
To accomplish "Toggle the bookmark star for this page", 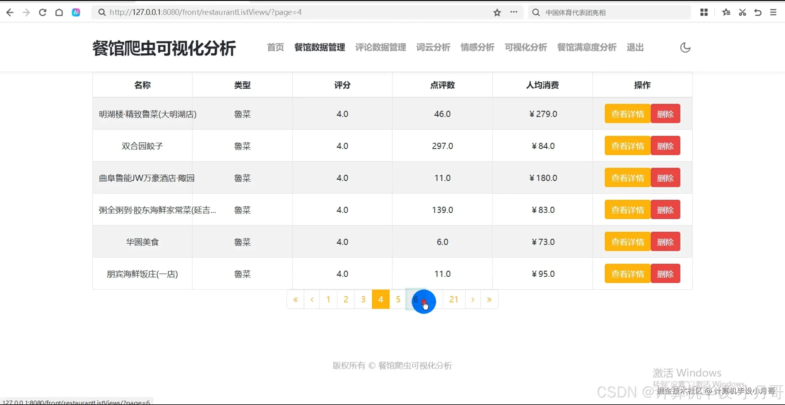I will pos(497,13).
